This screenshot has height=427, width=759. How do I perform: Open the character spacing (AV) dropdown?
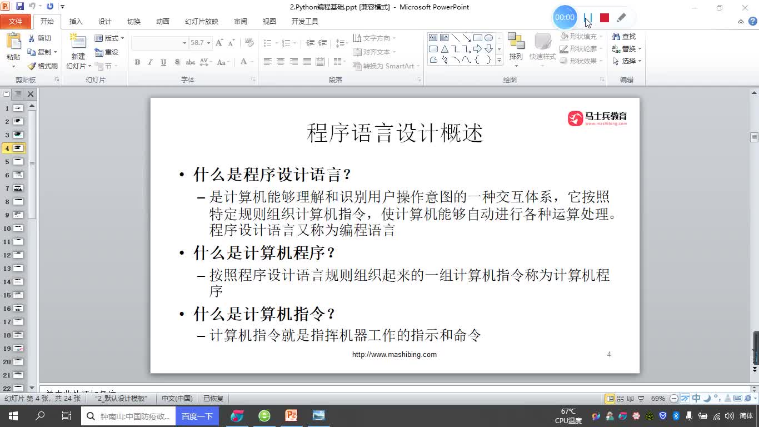click(x=206, y=62)
